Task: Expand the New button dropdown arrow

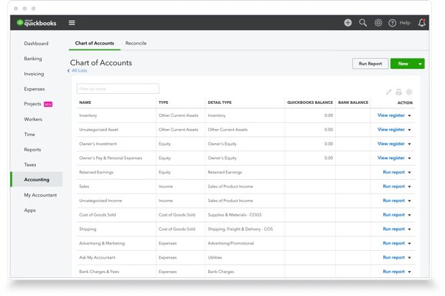Action: click(421, 64)
